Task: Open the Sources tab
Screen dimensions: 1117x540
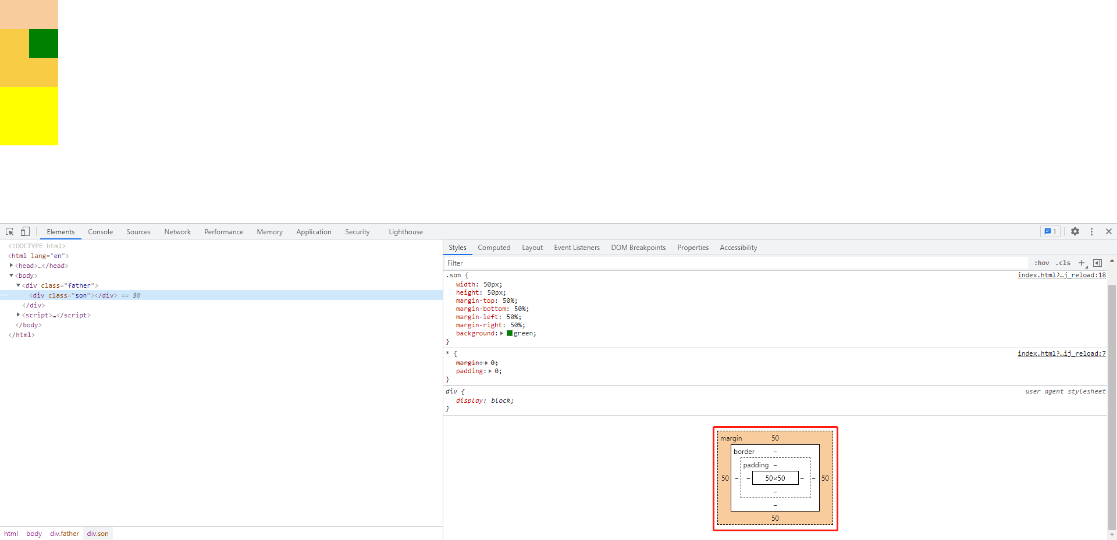Action: coord(138,231)
